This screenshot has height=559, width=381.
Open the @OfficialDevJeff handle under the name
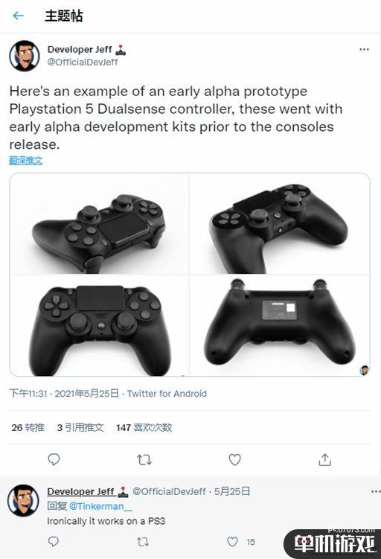83,62
